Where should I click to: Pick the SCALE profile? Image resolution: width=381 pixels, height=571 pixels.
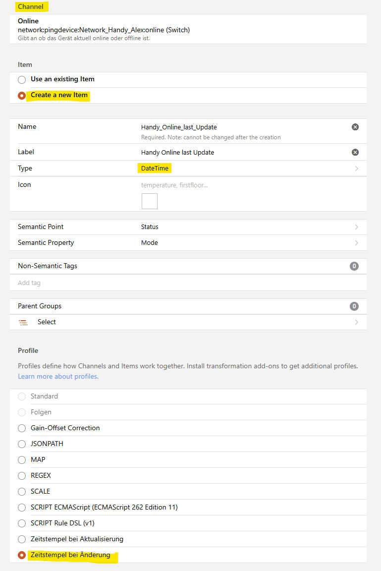22,492
